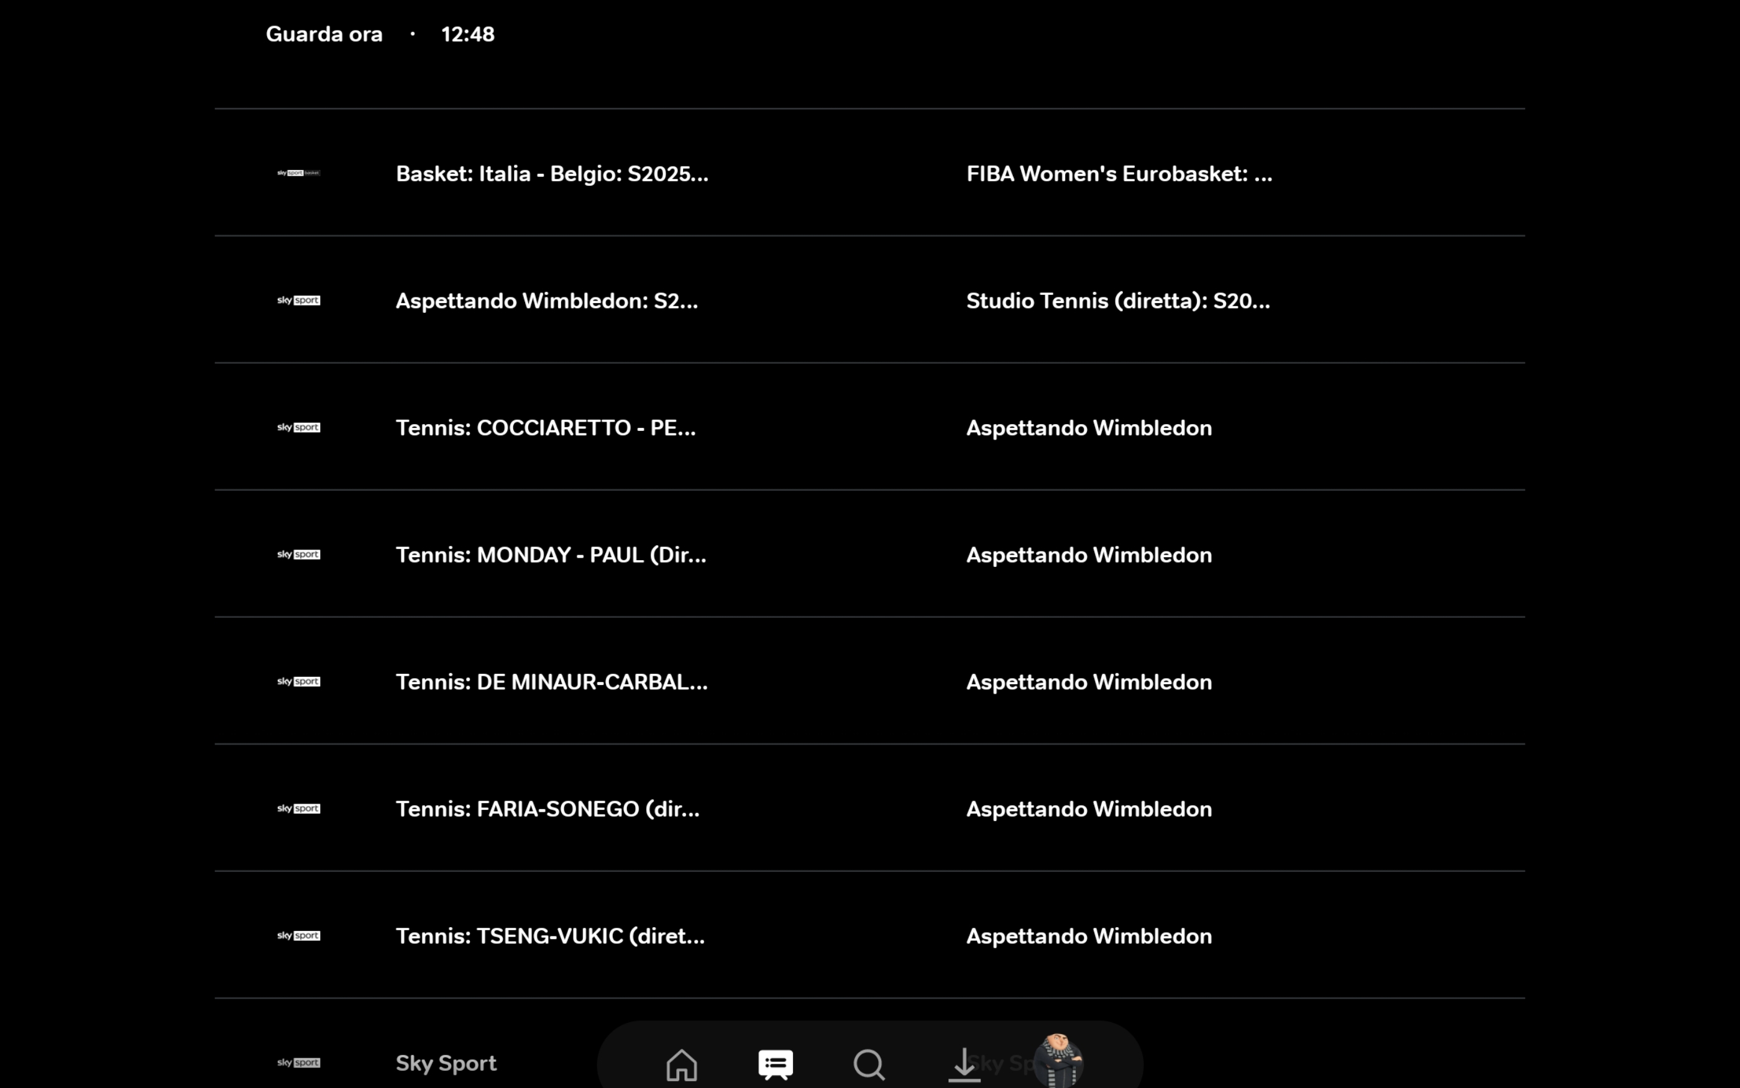Open Tennis: DE MINAUR-CARBAL... programme
Viewport: 1740px width, 1088px height.
(x=551, y=681)
